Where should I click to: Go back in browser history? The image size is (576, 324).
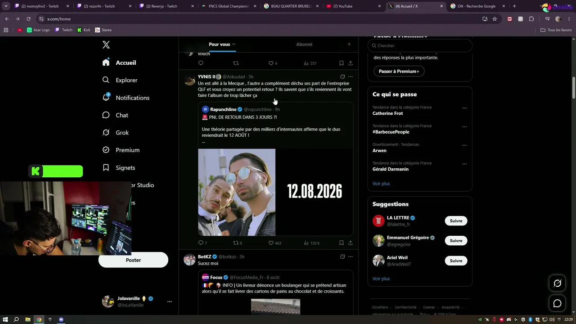point(7,19)
